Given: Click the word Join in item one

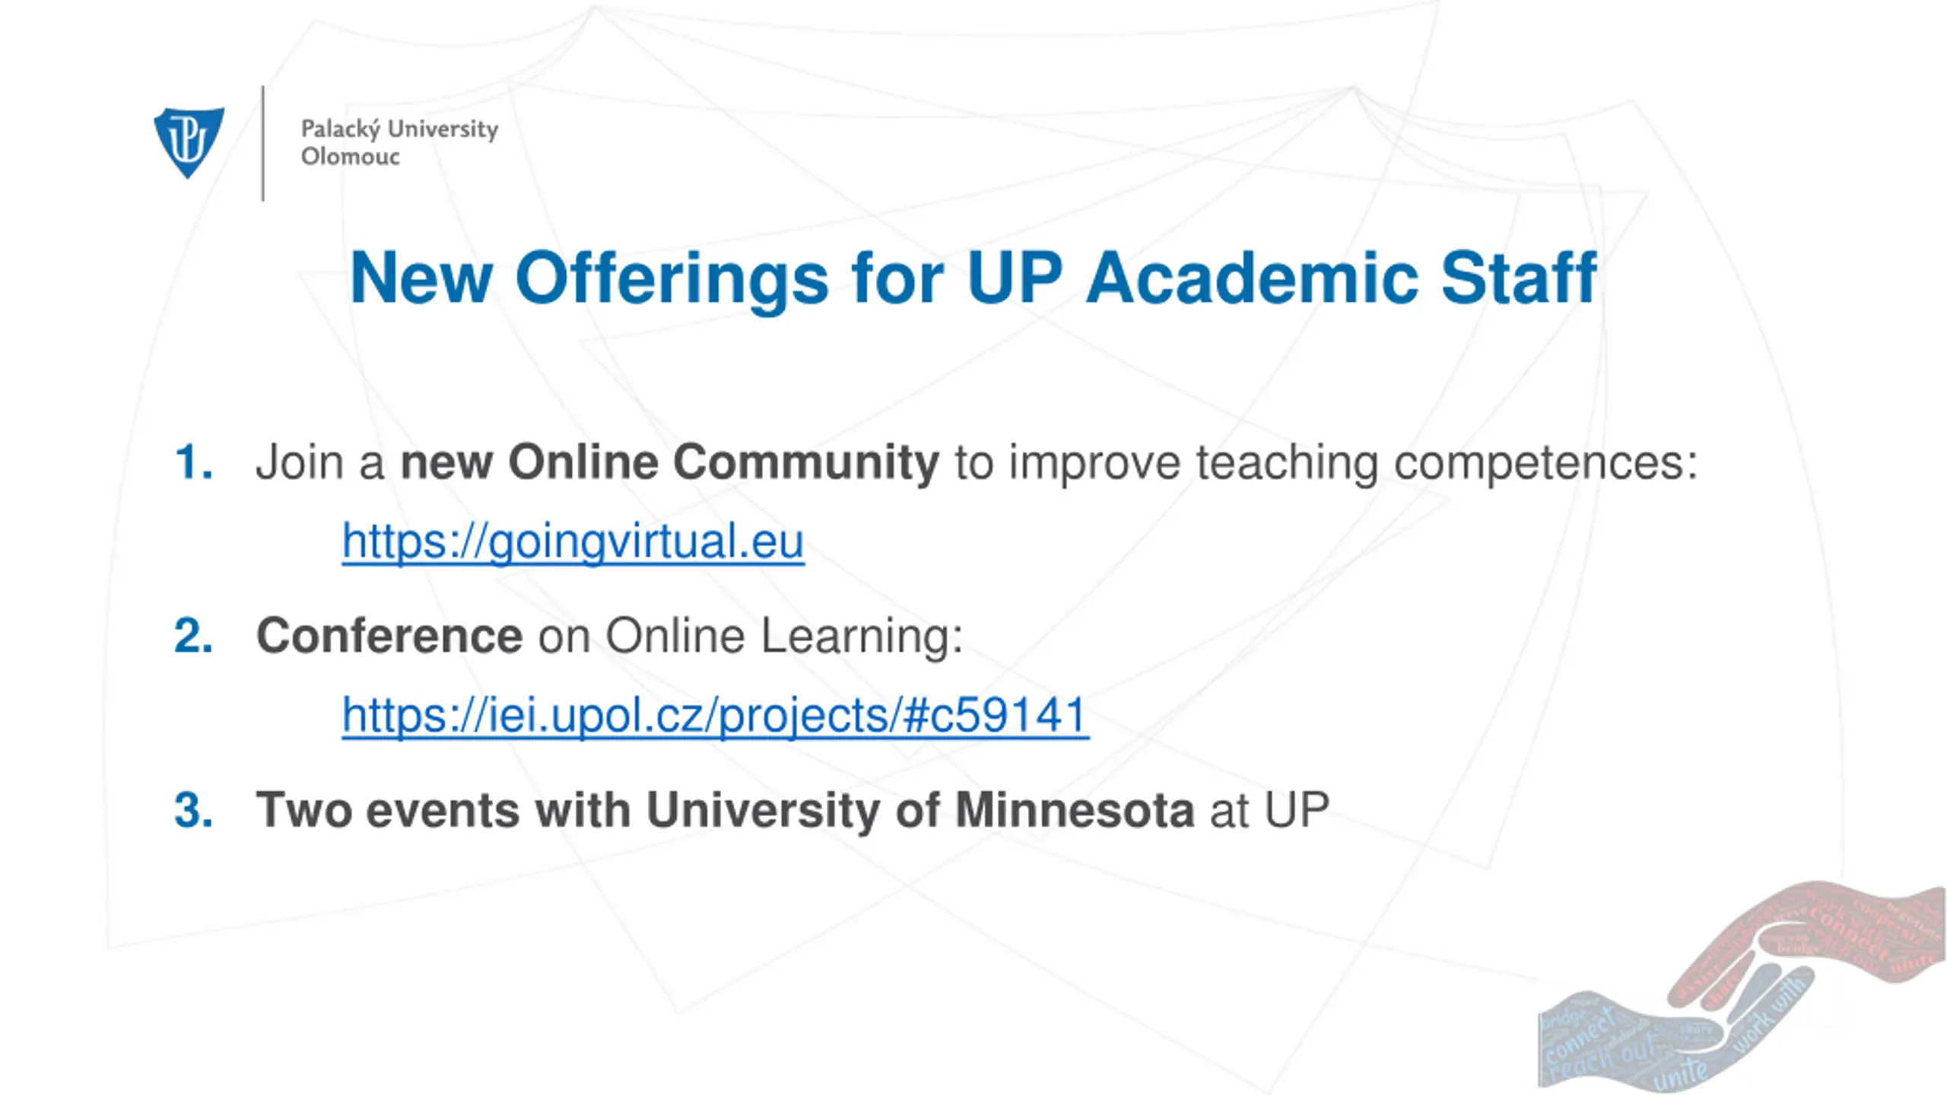Looking at the screenshot, I should click(300, 462).
